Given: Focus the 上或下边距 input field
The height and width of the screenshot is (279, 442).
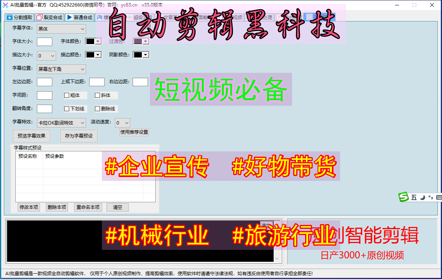Looking at the screenshot, I should tap(97, 82).
